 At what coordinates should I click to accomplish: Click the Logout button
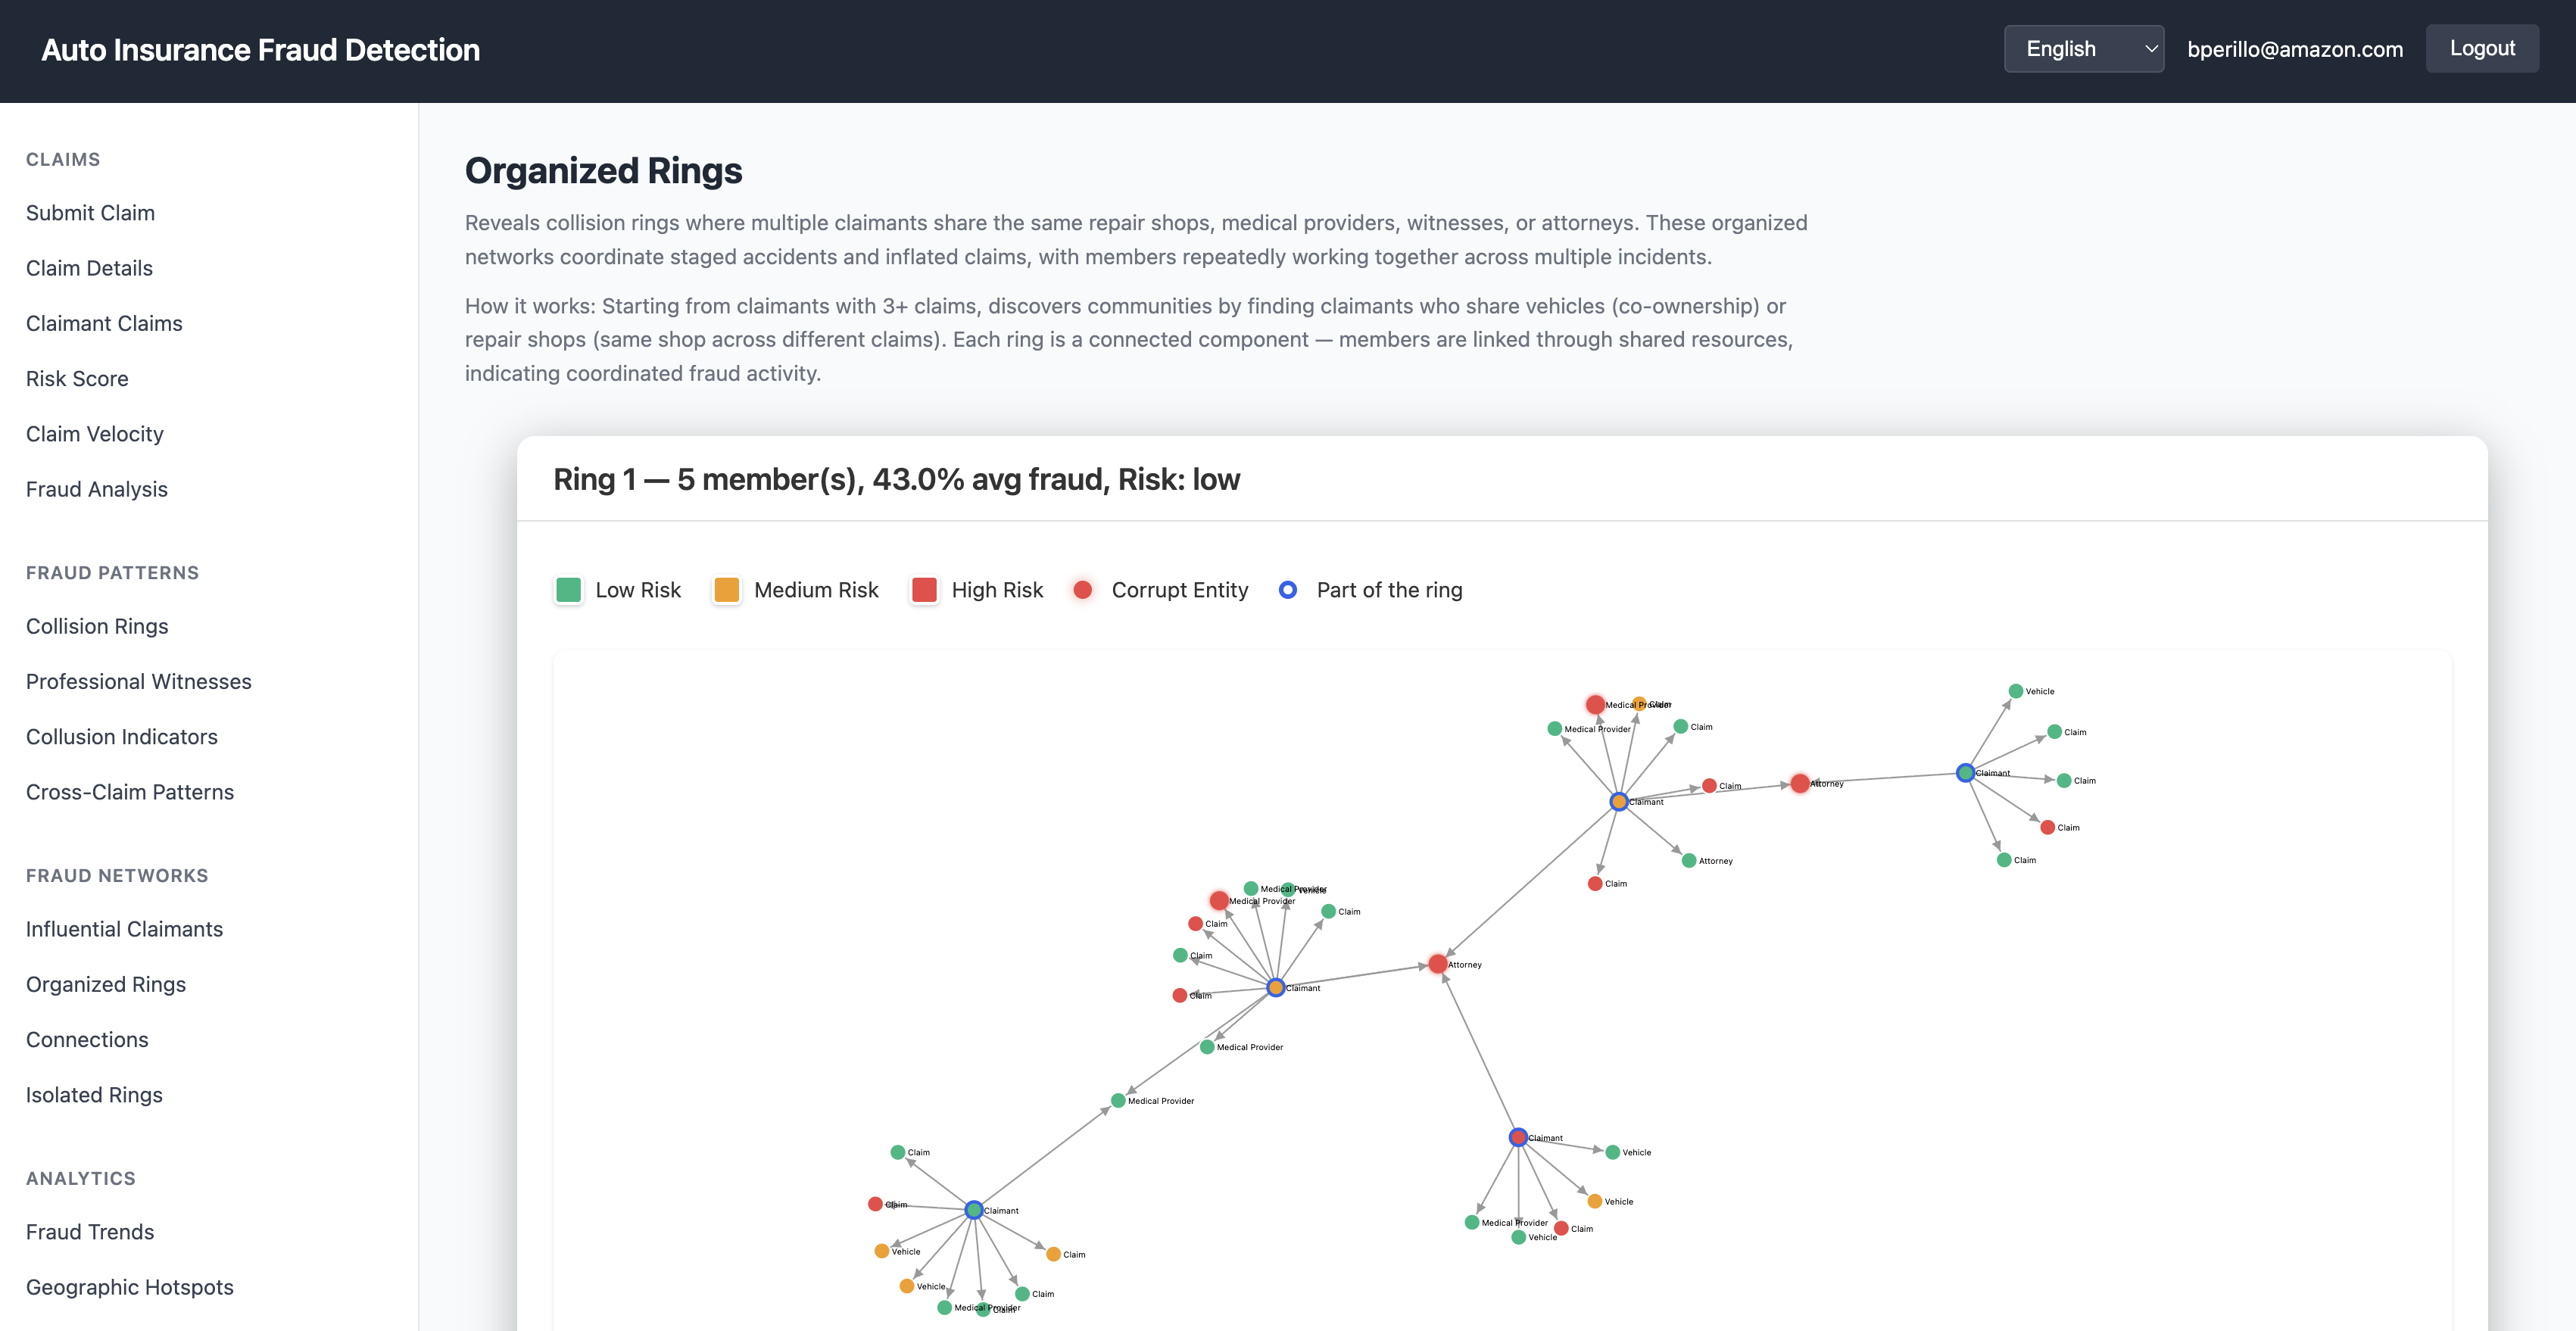(2481, 49)
